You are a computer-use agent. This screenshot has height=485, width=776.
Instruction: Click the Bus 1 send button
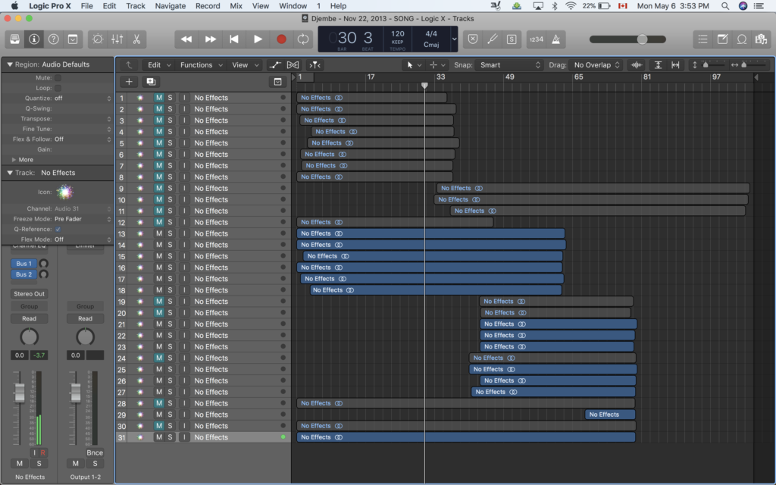tap(23, 264)
